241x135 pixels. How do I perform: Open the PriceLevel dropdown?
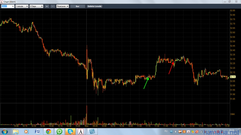point(63,6)
